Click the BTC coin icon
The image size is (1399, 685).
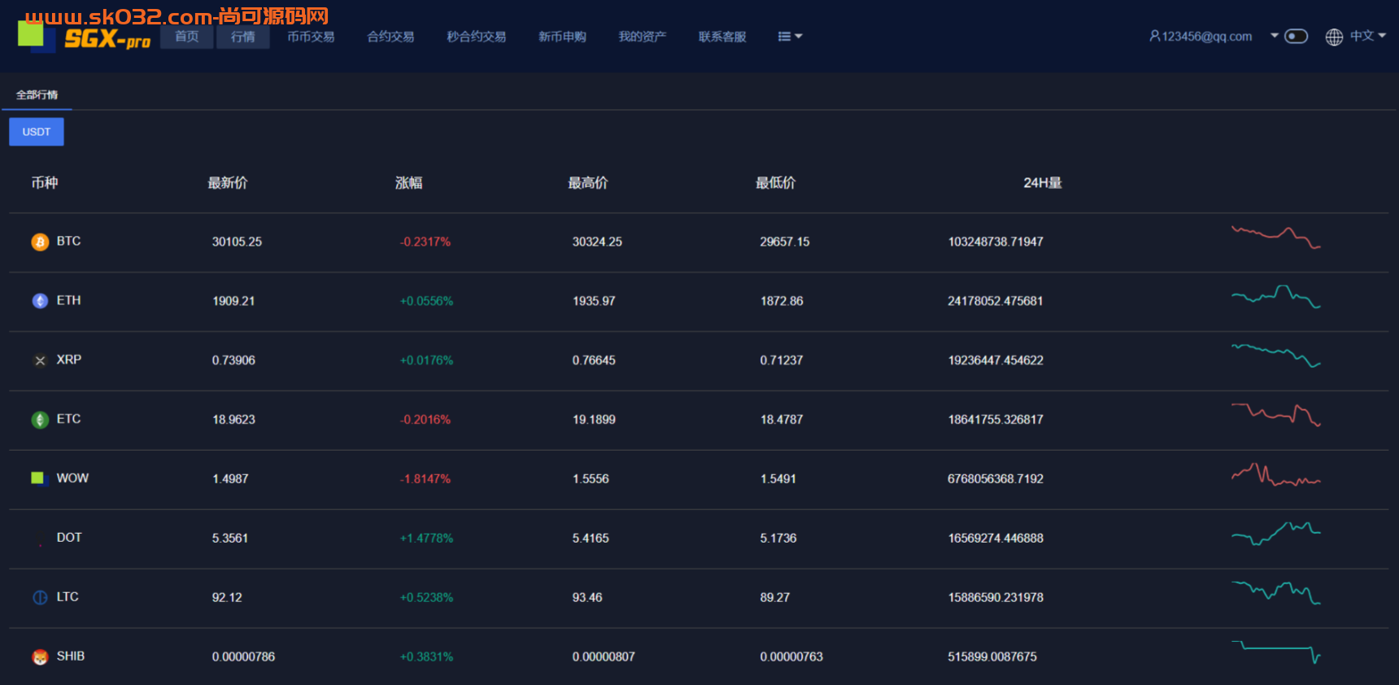pos(40,242)
